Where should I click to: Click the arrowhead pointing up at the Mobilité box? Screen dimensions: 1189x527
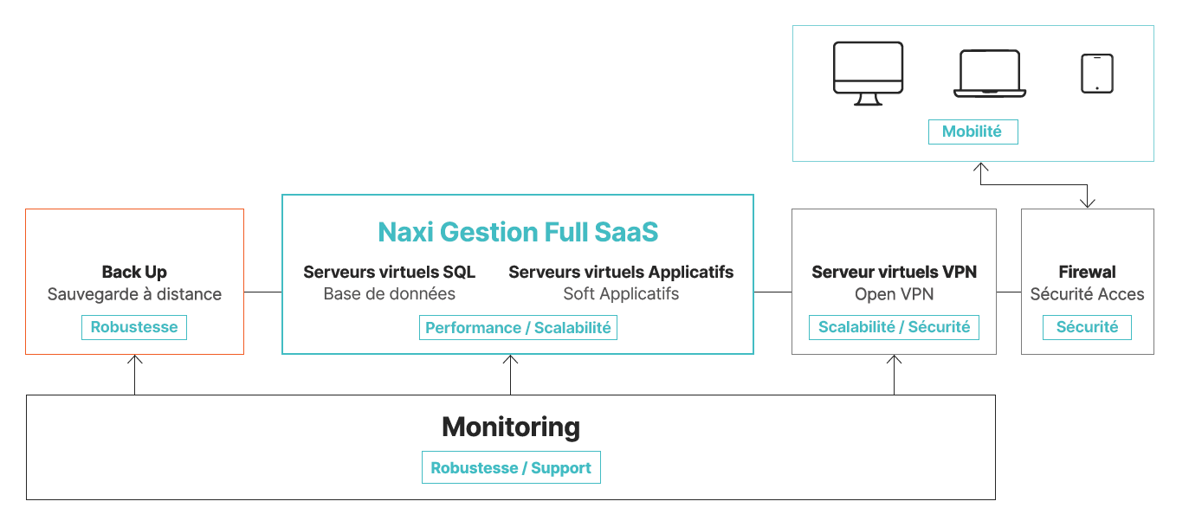coord(979,168)
